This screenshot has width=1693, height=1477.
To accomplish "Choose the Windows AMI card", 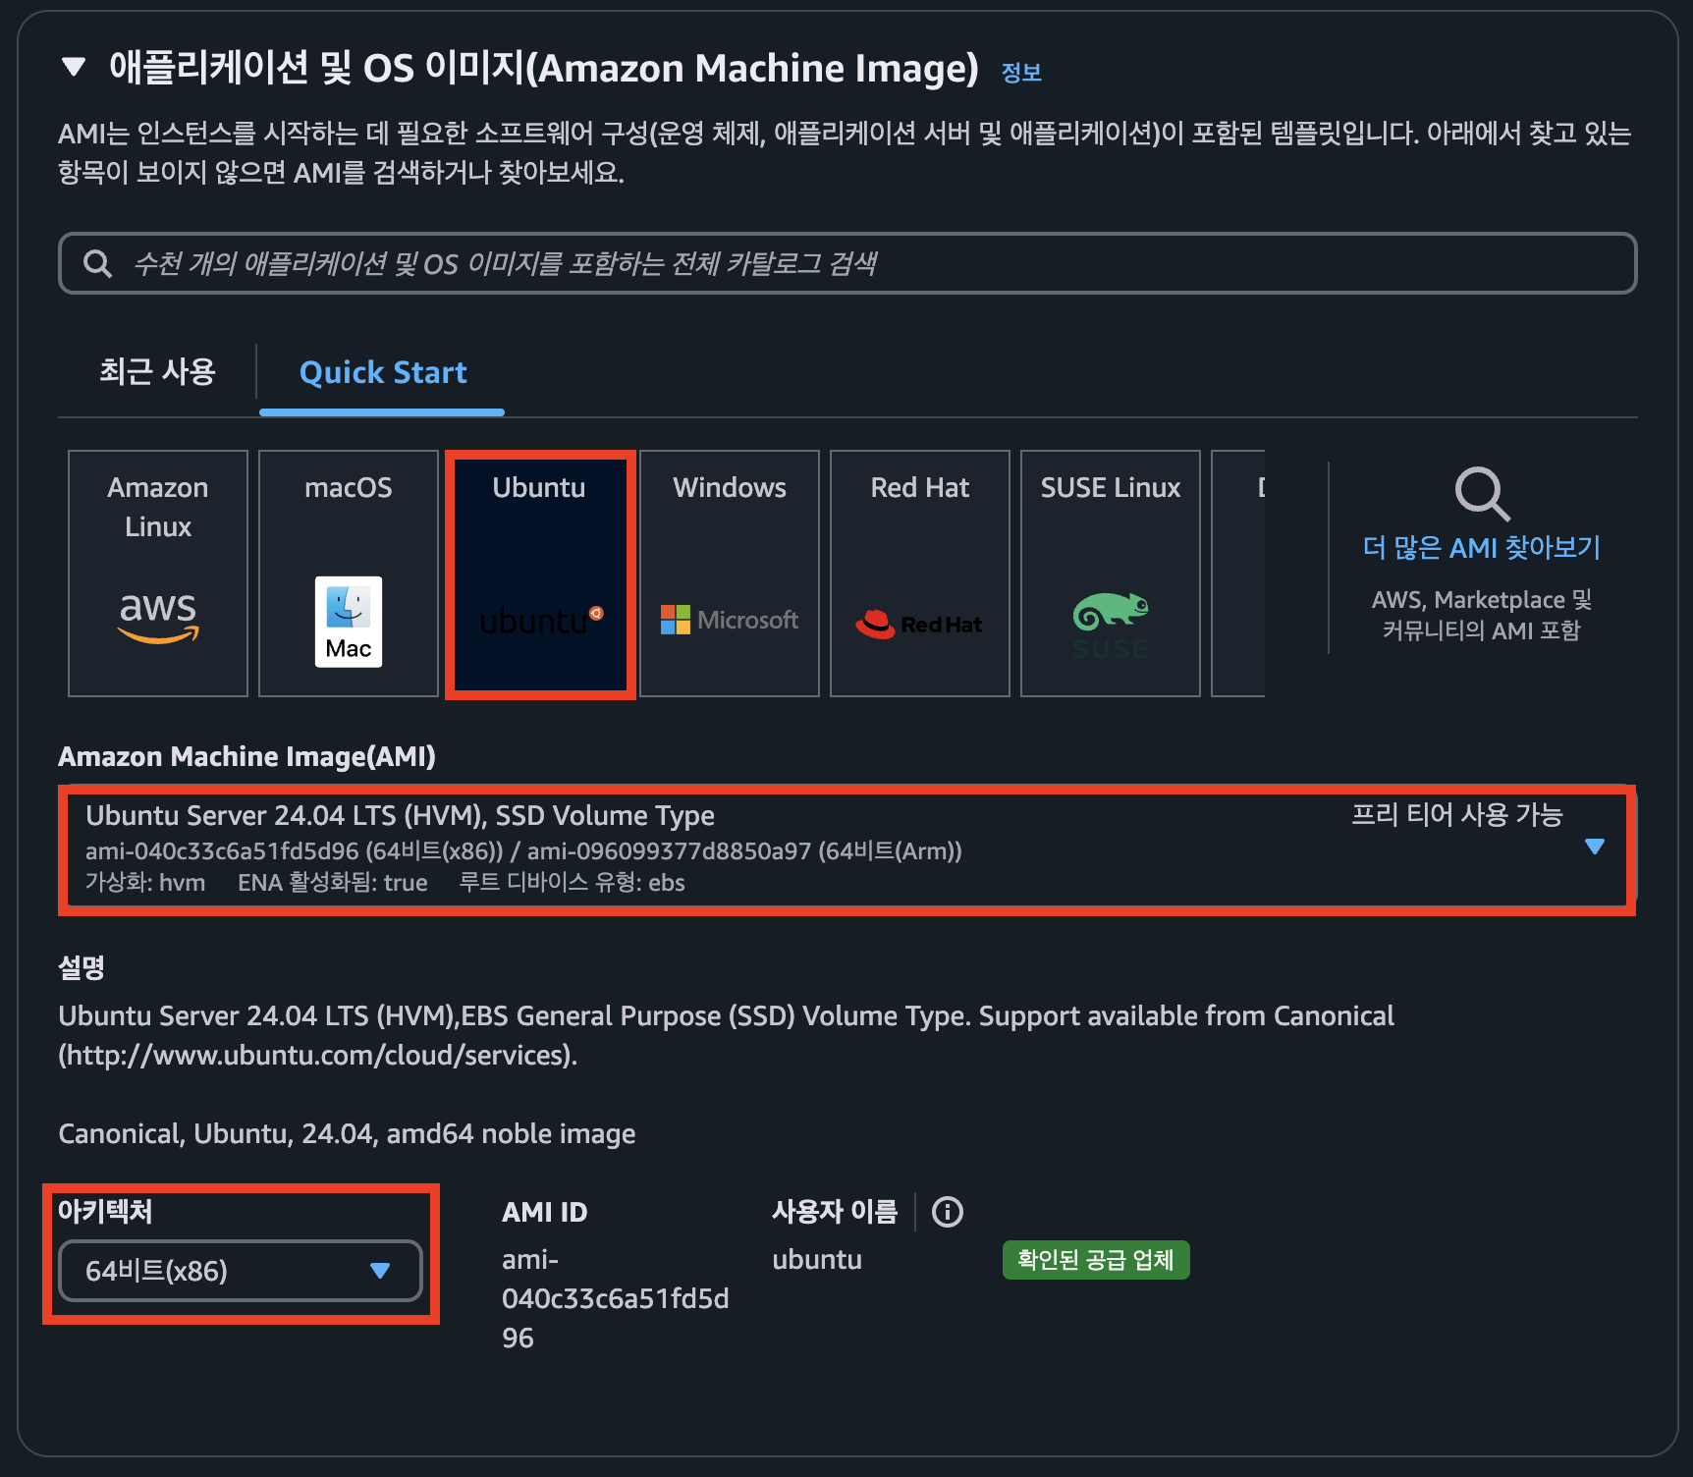I will (x=730, y=574).
